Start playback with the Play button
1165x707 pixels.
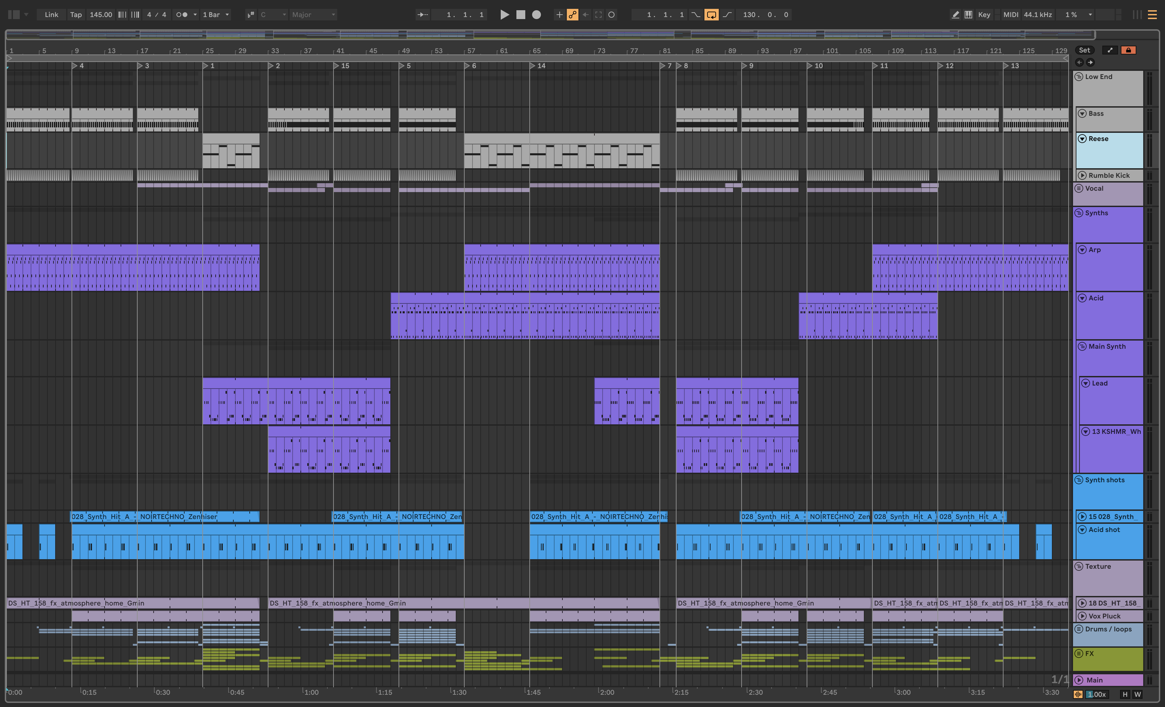[x=504, y=15]
